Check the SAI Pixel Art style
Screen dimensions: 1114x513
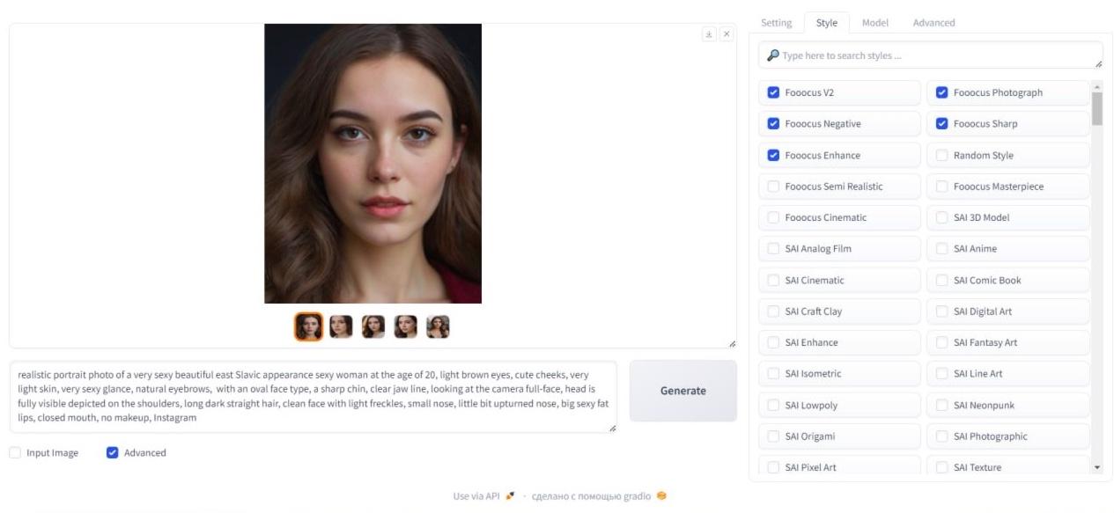[x=773, y=467]
